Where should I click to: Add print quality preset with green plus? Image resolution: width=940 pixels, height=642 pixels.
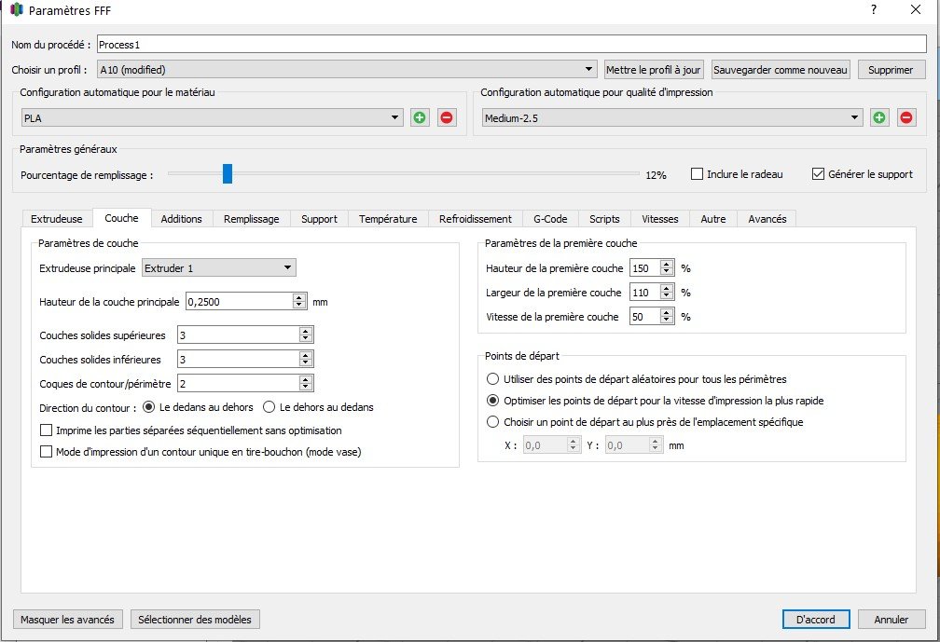tap(879, 117)
